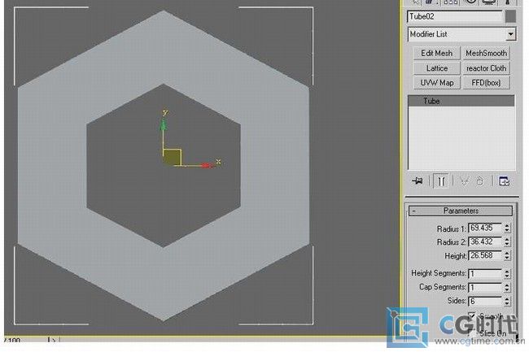Click the Height Segments spinner arrows

coord(507,273)
